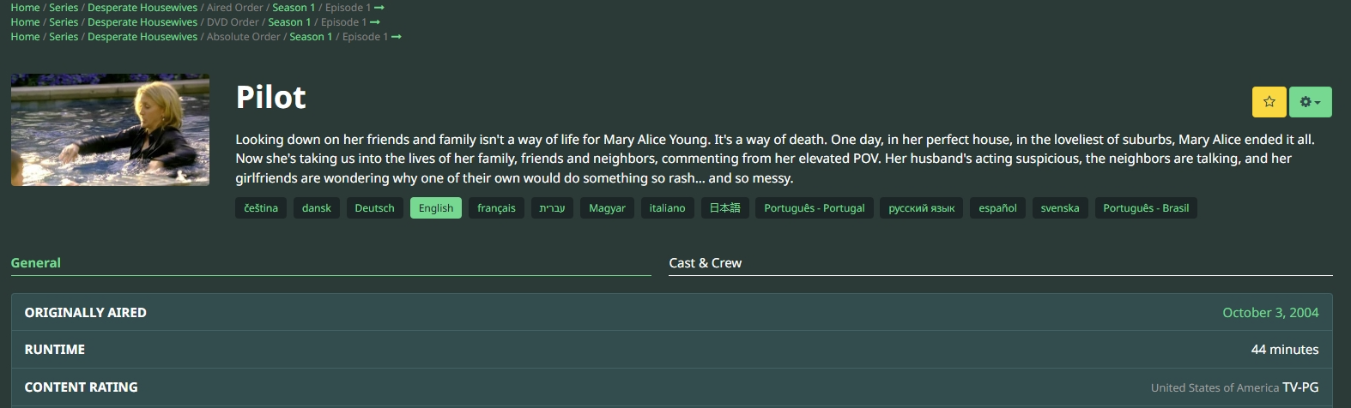The image size is (1351, 408).
Task: Select the русский язык translation
Action: 921,208
